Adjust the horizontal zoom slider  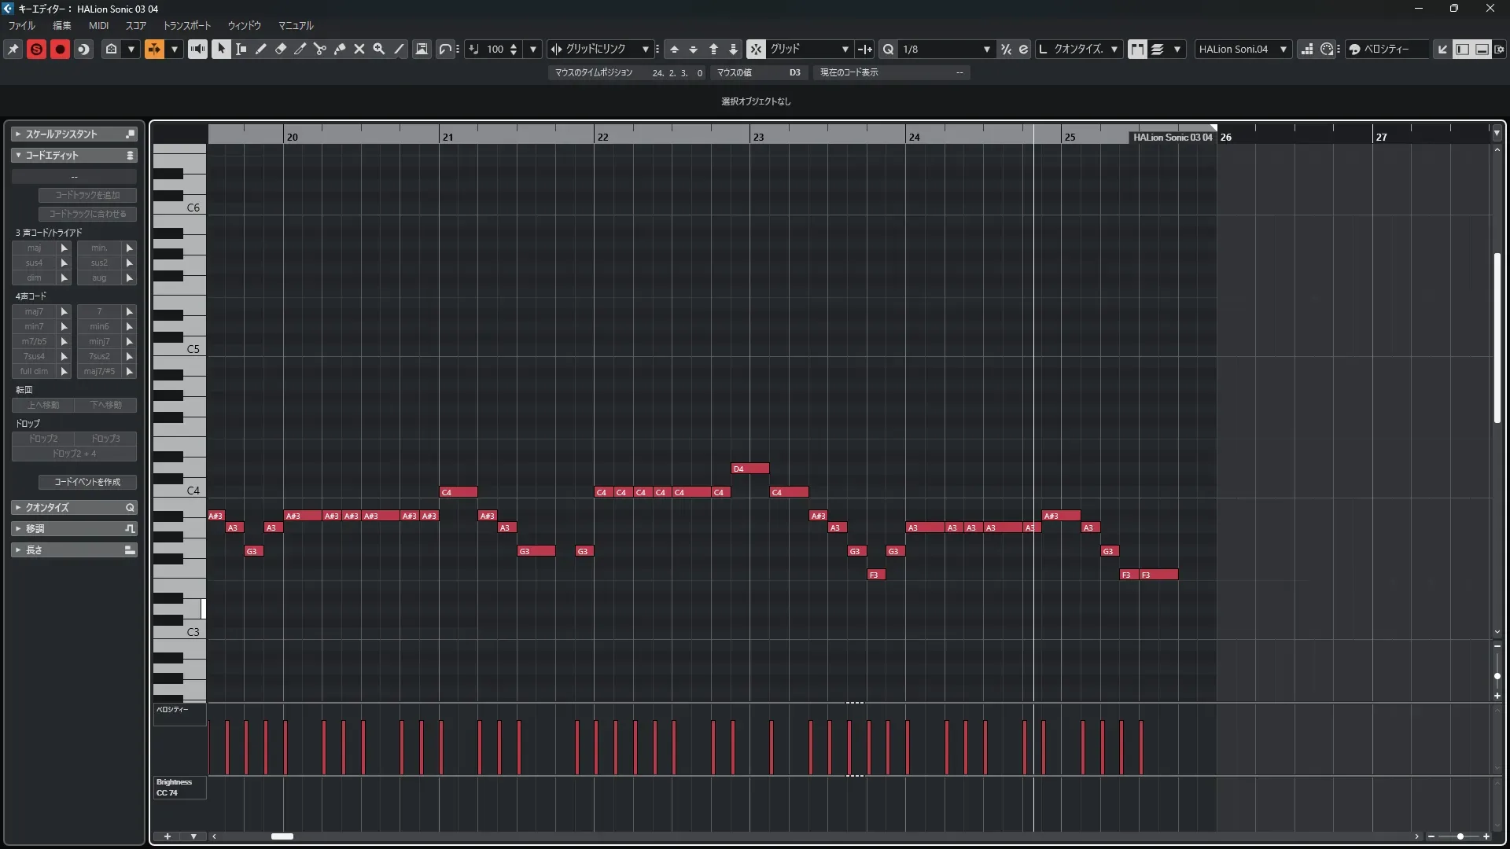coord(1460,836)
